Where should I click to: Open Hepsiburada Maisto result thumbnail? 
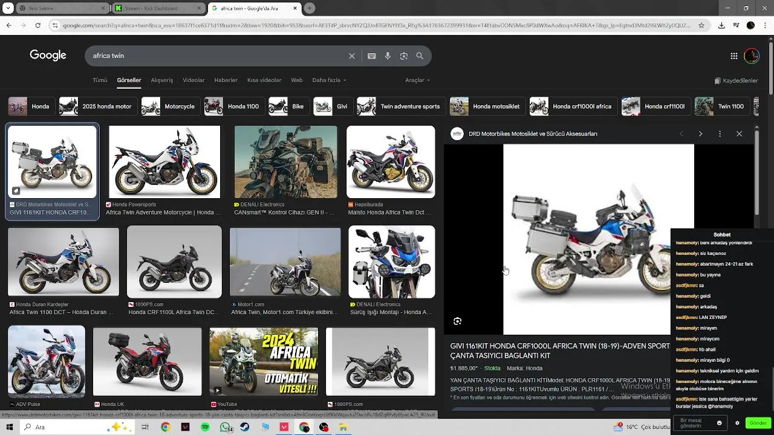tap(391, 161)
